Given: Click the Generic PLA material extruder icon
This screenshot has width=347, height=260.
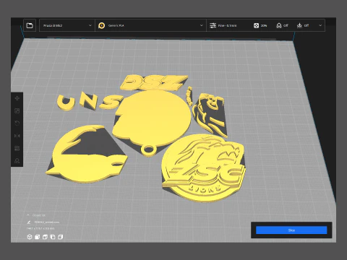Looking at the screenshot, I should coord(102,25).
